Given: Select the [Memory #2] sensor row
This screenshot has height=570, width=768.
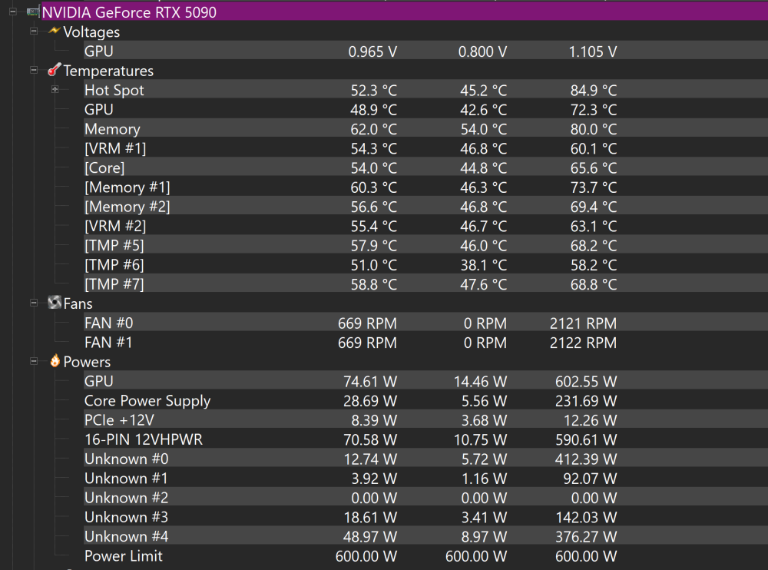Looking at the screenshot, I should (425, 207).
